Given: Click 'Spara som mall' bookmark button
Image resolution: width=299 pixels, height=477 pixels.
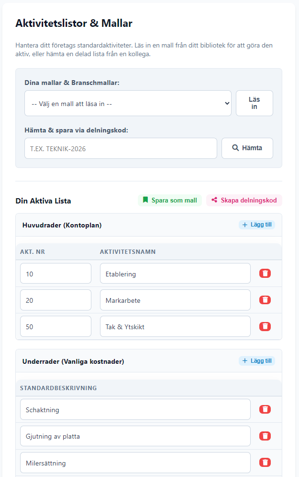Looking at the screenshot, I should pos(169,200).
